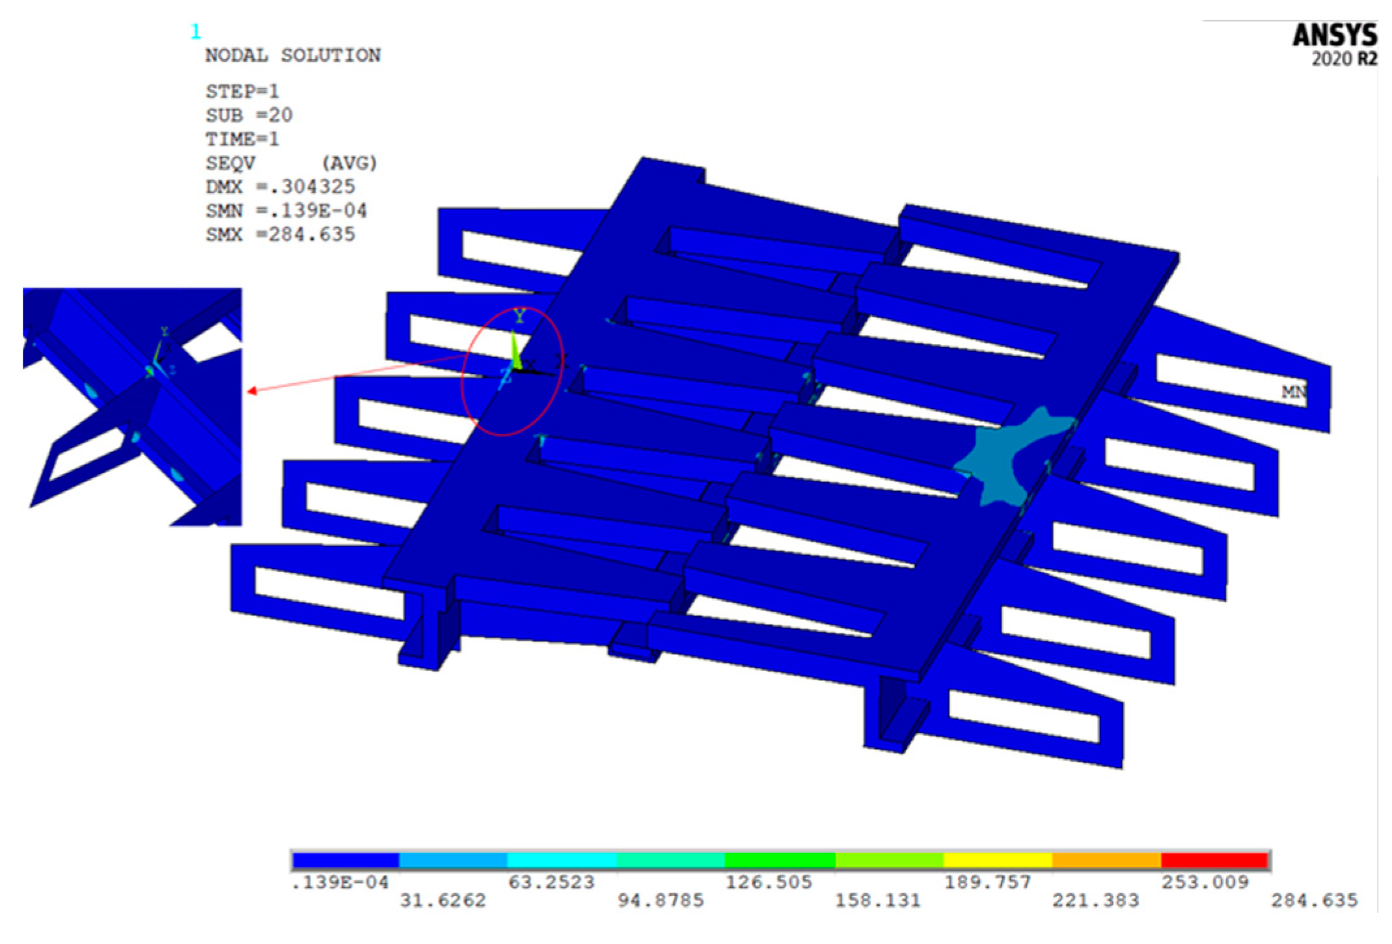1392x944 pixels.
Task: Click the 284.635 legend maximum value
Action: tap(1314, 900)
